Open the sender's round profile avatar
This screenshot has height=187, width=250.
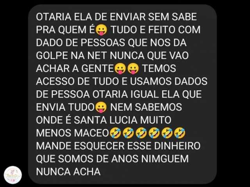pyautogui.click(x=13, y=175)
